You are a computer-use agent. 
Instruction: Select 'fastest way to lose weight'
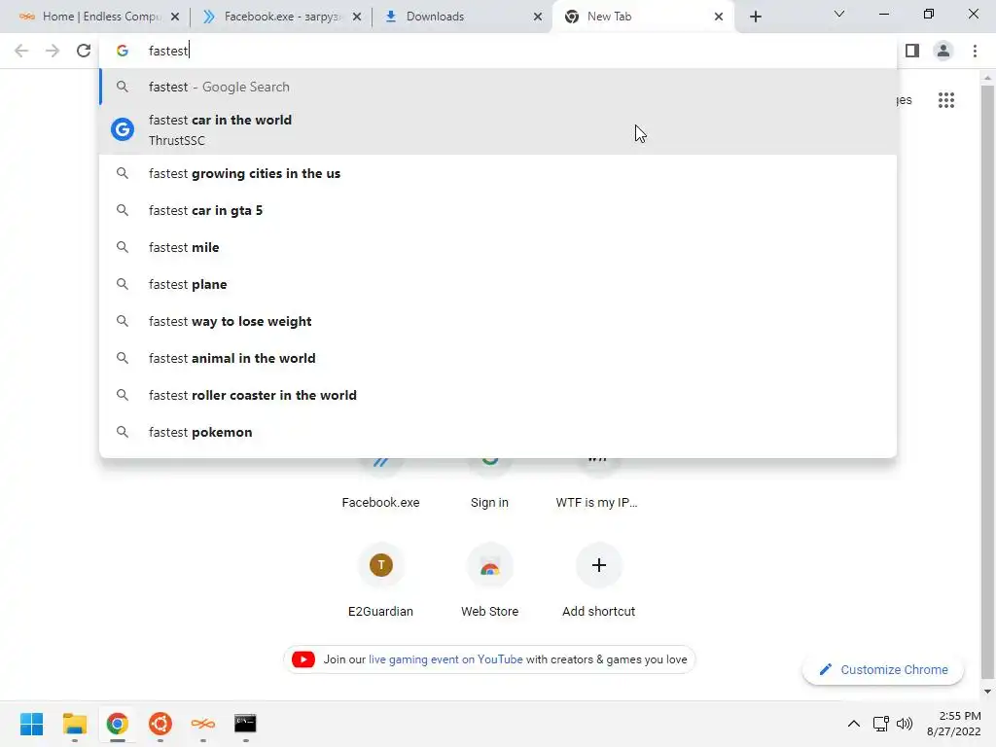coord(498,321)
